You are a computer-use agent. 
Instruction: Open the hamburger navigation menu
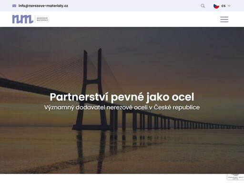tap(224, 20)
